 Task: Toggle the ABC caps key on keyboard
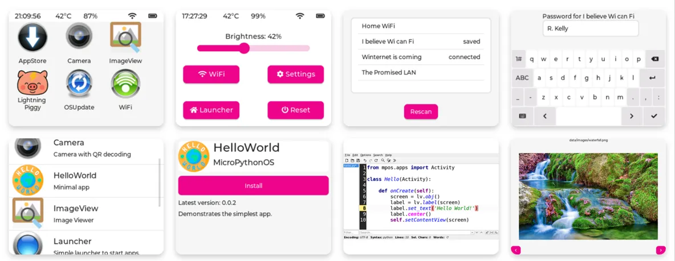click(522, 78)
